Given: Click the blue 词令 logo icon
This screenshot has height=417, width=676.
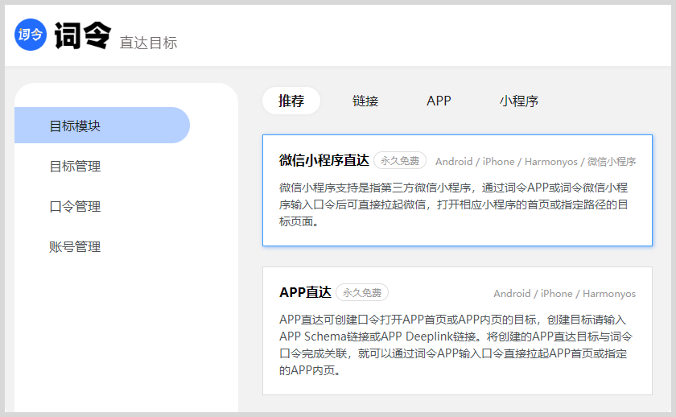Looking at the screenshot, I should coord(31,35).
